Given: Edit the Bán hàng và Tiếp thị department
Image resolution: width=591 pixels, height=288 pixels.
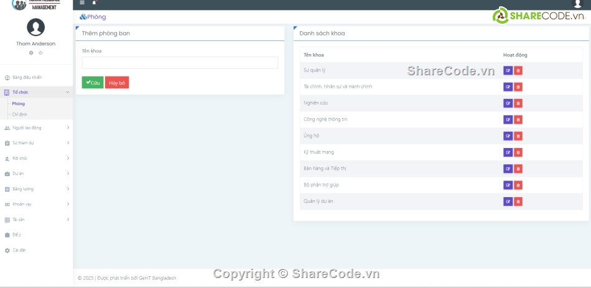Looking at the screenshot, I should (x=508, y=169).
